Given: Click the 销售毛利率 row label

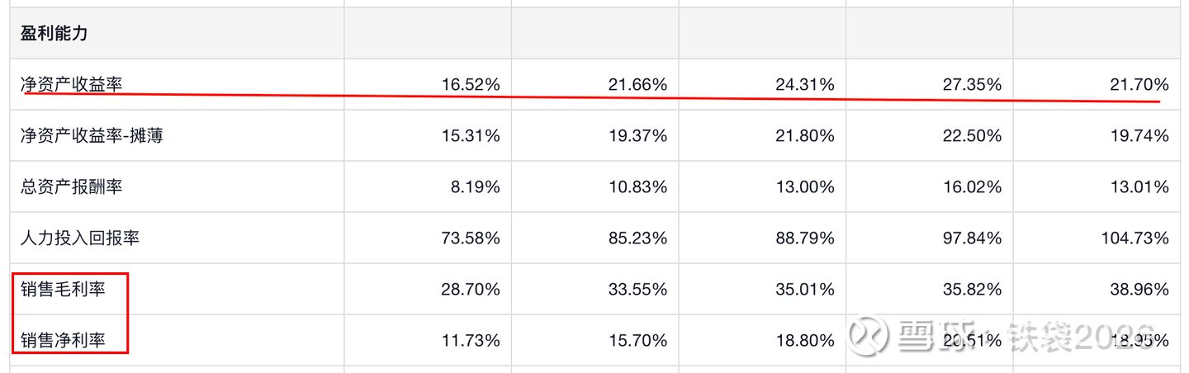Looking at the screenshot, I should pos(63,289).
